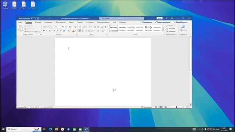Click the bulleted list icon
This screenshot has width=235, height=132.
click(x=80, y=27)
